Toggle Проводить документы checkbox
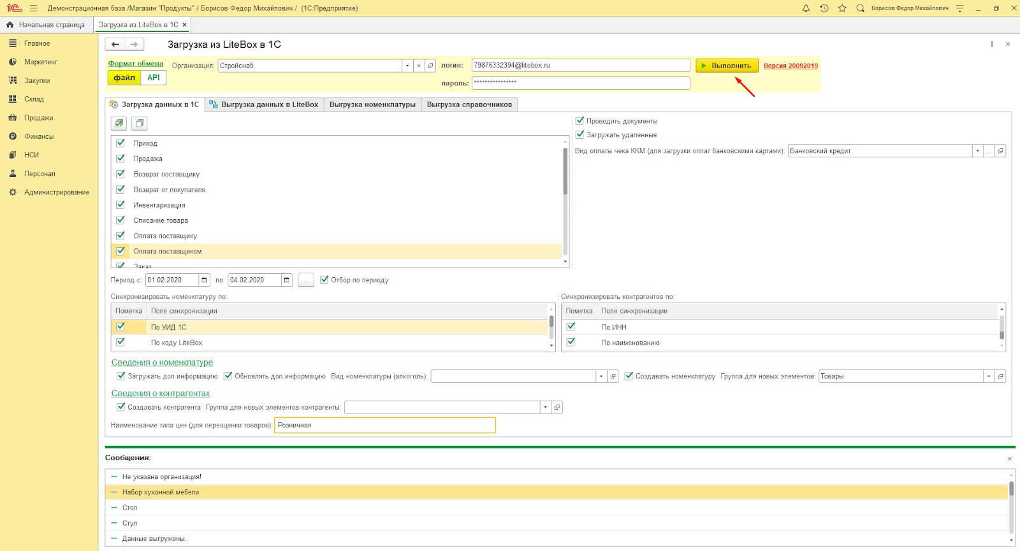Screen dimensions: 1020x551 tap(579, 120)
